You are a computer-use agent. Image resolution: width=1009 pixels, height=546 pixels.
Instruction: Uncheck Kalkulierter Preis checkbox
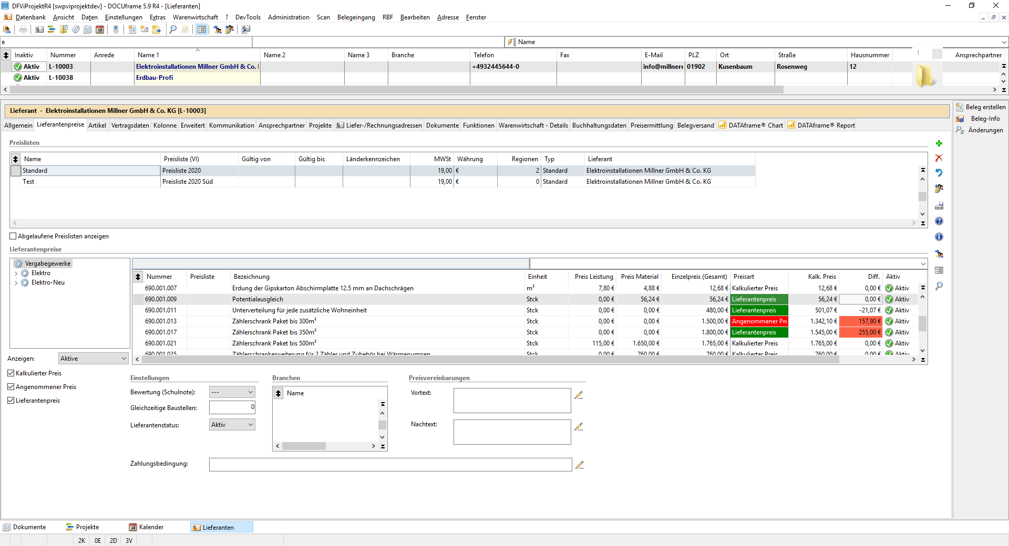(11, 373)
